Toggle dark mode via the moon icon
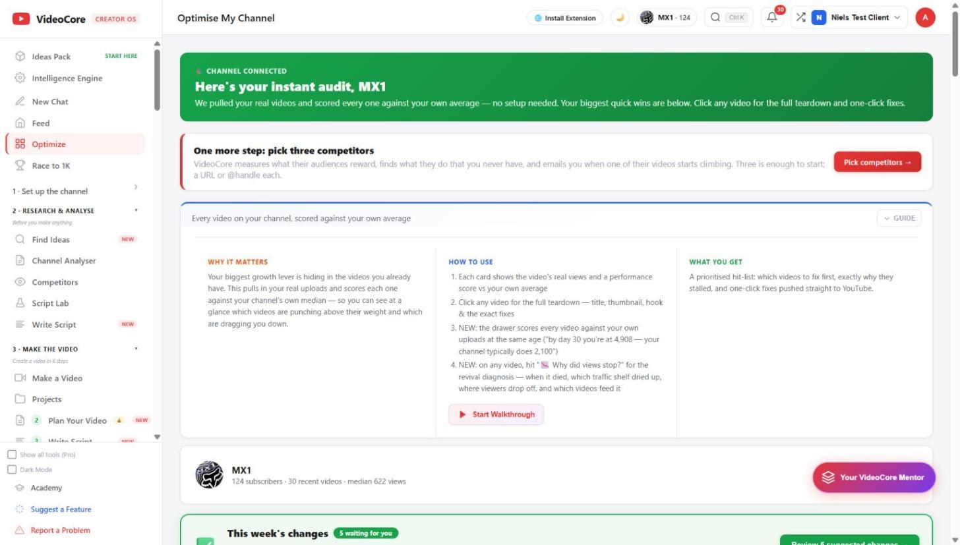Image resolution: width=960 pixels, height=545 pixels. coord(619,18)
